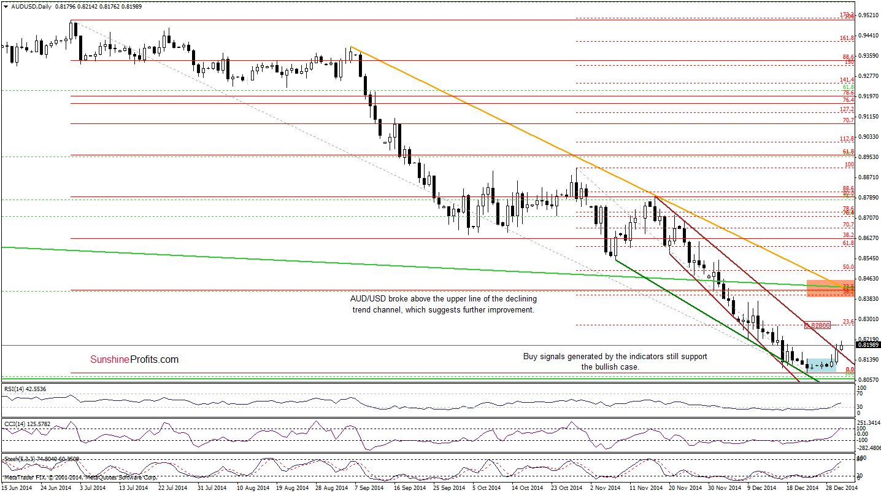Click the 127.2 Fibonacci level label
Screen dimensions: 881x493
point(847,109)
